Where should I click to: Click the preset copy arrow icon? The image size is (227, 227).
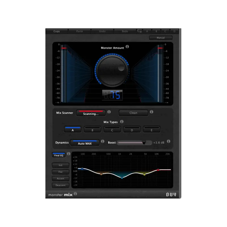(x=139, y=31)
